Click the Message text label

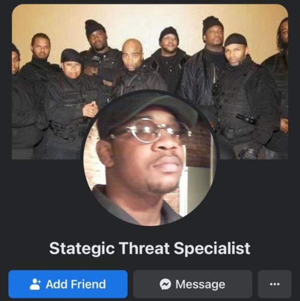point(200,284)
